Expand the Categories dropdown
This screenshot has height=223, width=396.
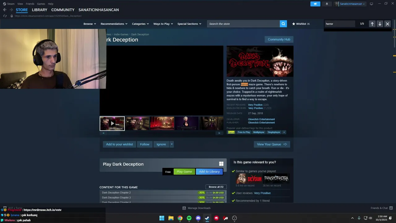pyautogui.click(x=140, y=24)
